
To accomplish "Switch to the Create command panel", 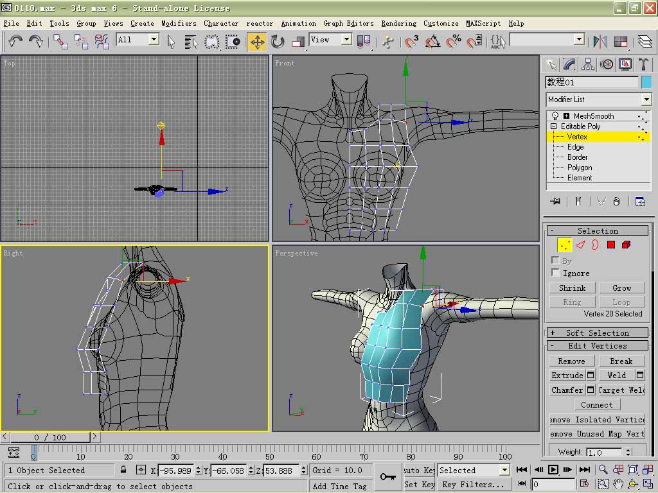I will click(551, 64).
